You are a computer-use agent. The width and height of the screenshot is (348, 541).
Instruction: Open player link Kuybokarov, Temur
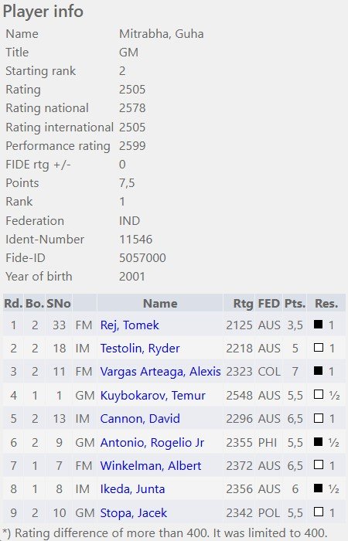click(152, 396)
